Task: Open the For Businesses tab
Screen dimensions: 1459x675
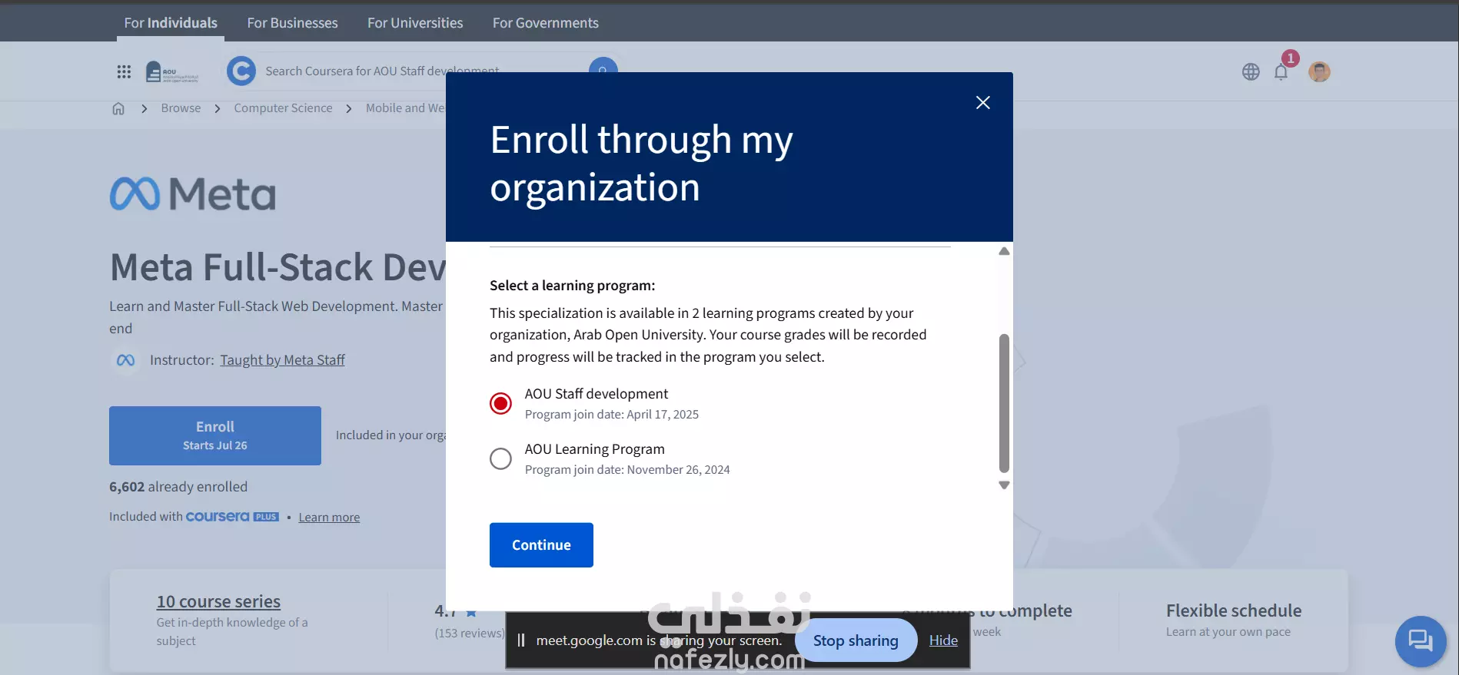Action: pyautogui.click(x=292, y=23)
